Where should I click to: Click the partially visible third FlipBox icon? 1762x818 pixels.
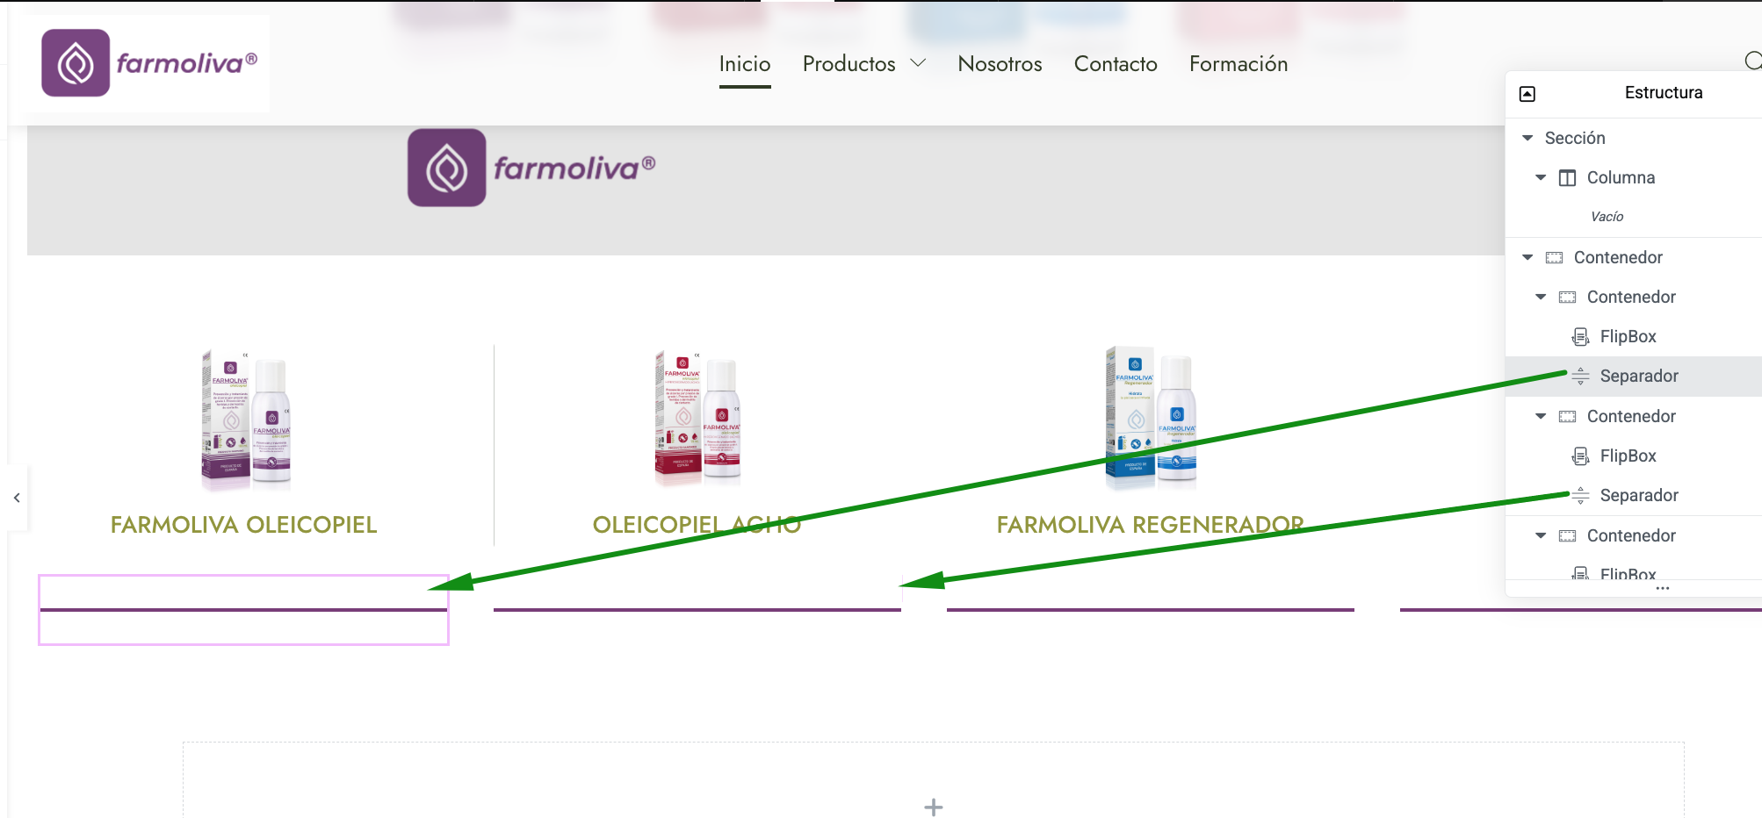coord(1580,573)
